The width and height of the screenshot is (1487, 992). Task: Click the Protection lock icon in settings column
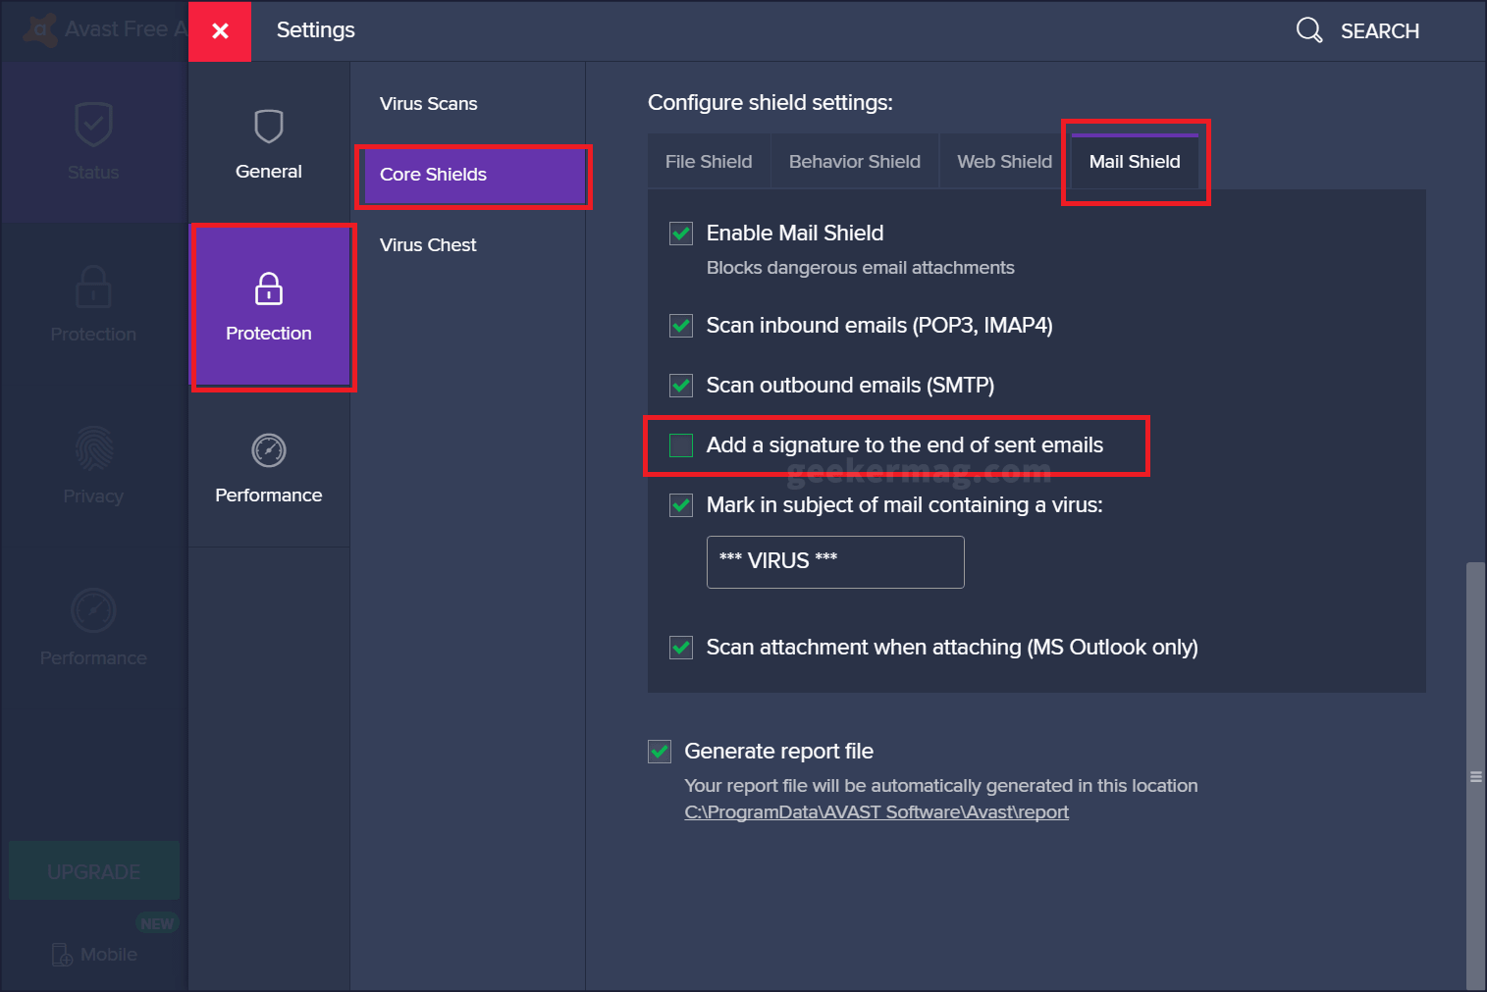(268, 287)
